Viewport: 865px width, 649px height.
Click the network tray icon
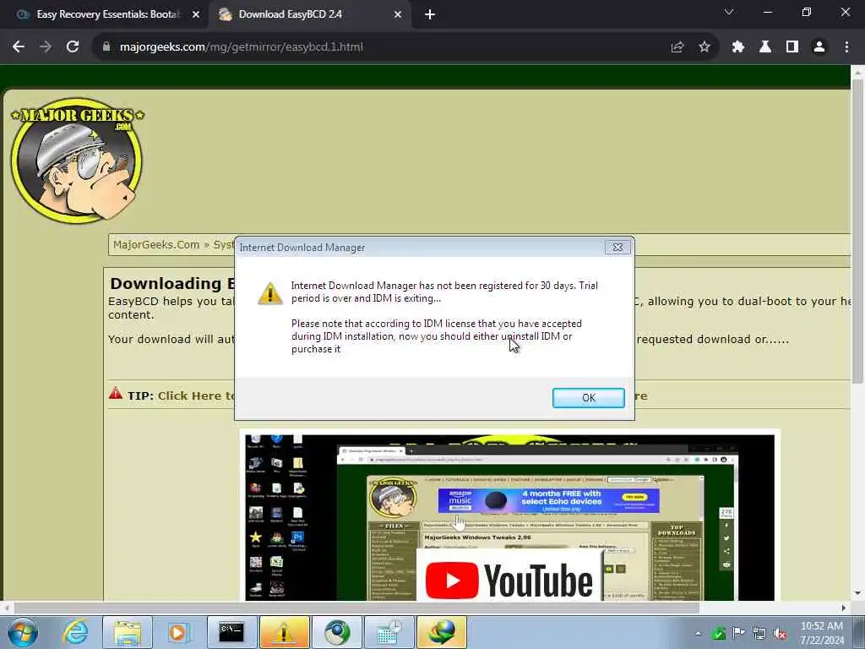coord(759,634)
